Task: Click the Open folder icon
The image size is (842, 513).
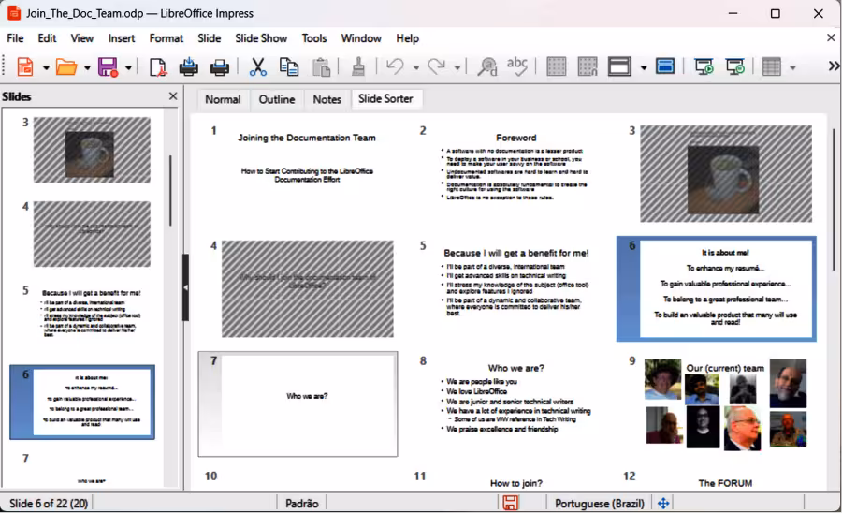Action: [x=66, y=67]
